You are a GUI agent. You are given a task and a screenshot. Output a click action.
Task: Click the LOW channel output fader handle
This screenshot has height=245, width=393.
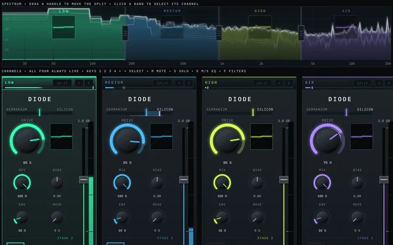84,179
